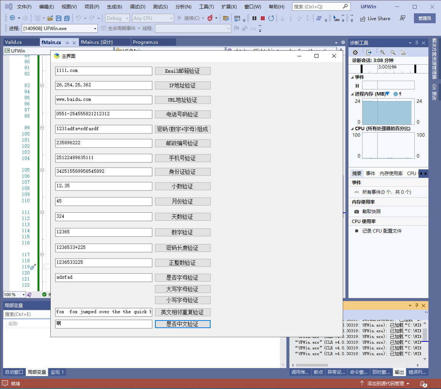Screen dimensions: 441x389
Task: Restart debugging with the circular arrow
Action: click(x=271, y=18)
